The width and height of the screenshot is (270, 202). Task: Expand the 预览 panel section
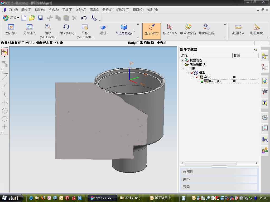coord(219,187)
